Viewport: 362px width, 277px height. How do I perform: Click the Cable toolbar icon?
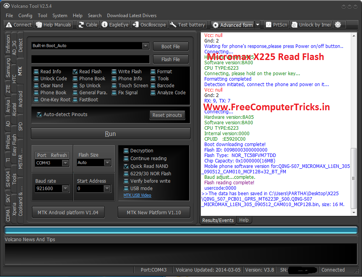(88, 25)
